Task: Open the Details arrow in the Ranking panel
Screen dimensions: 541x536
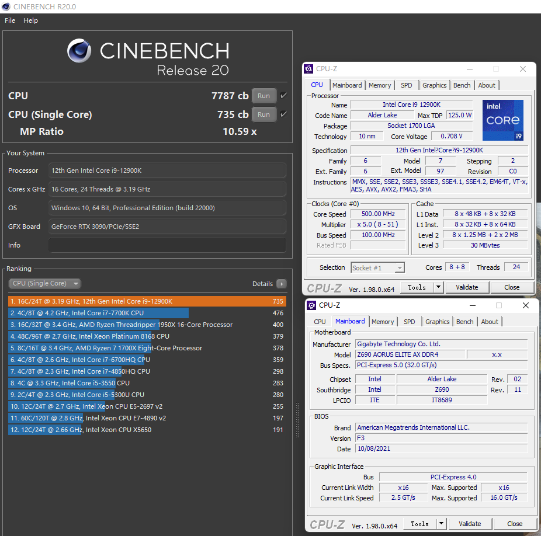Action: (x=282, y=284)
